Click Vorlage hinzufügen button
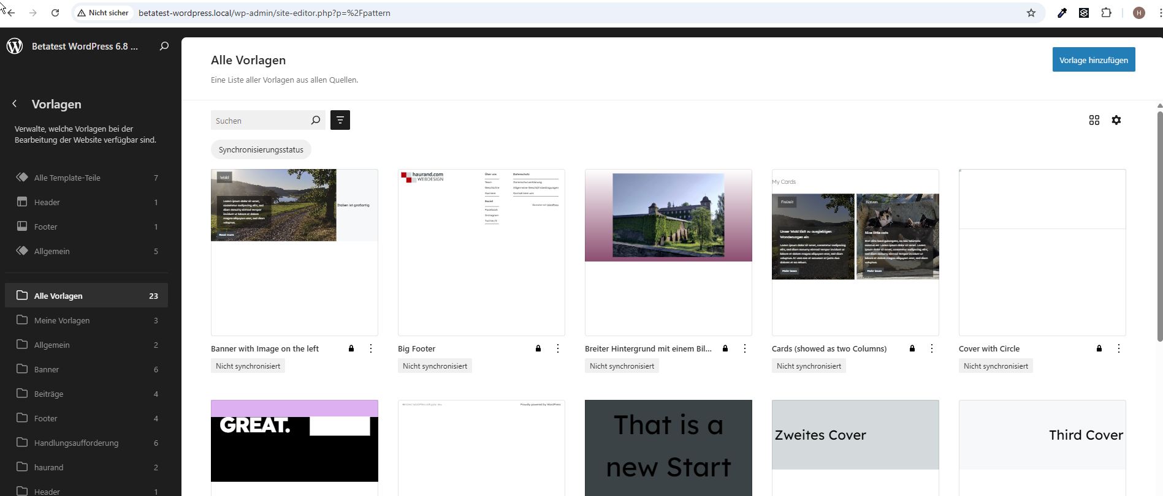This screenshot has width=1163, height=496. click(1094, 59)
